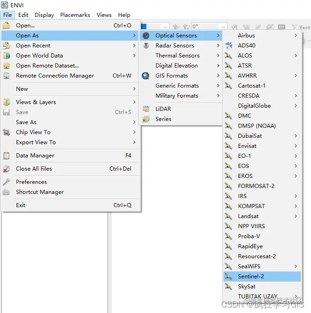The height and width of the screenshot is (313, 311).
Task: Open the Help menu
Action: tap(124, 15)
